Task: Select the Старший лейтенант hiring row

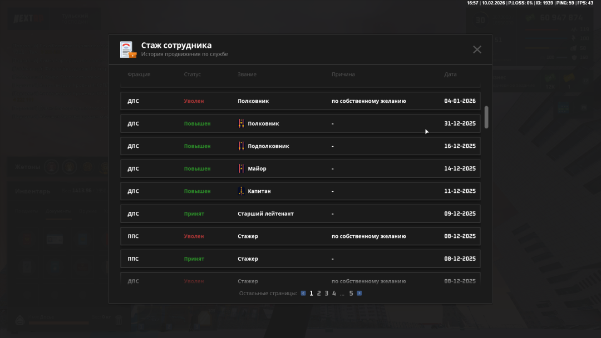Action: pos(300,213)
